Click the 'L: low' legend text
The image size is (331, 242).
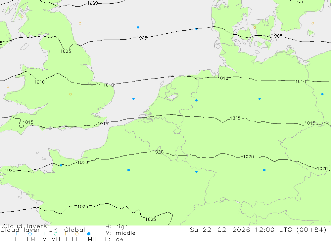(114, 239)
